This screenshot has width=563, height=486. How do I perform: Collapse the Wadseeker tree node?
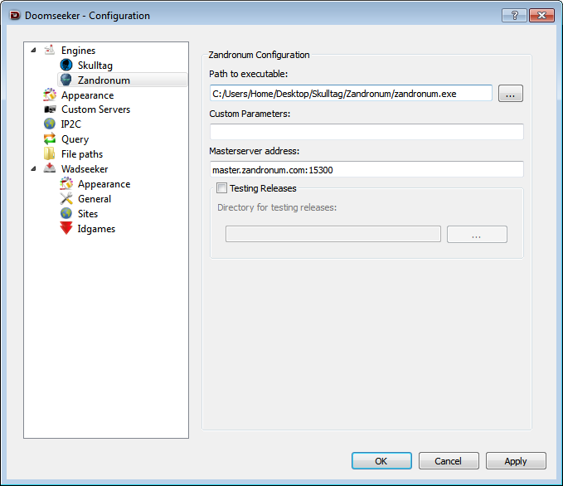click(x=33, y=169)
